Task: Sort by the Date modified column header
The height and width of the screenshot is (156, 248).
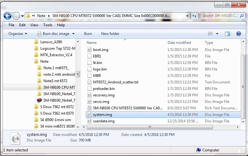Action: click(x=179, y=43)
